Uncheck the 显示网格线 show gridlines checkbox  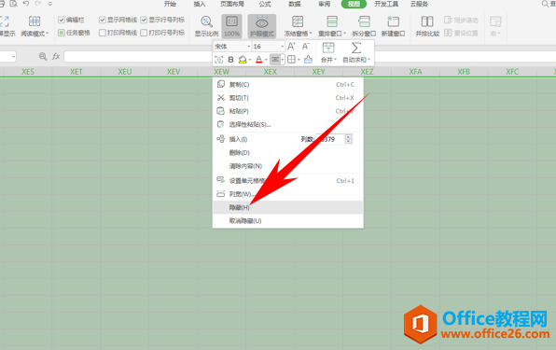[103, 20]
